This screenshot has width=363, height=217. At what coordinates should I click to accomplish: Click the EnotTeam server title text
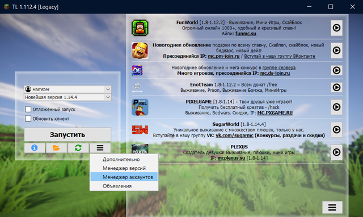click(x=201, y=84)
